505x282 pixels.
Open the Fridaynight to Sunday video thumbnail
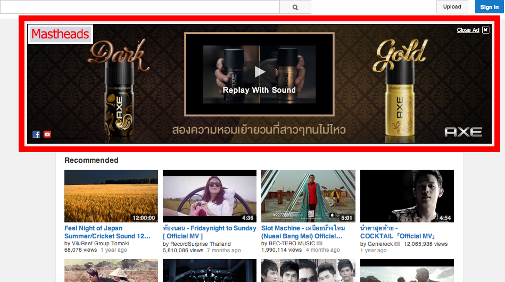pos(210,196)
